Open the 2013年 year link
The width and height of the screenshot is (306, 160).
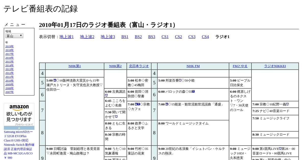click(9, 69)
